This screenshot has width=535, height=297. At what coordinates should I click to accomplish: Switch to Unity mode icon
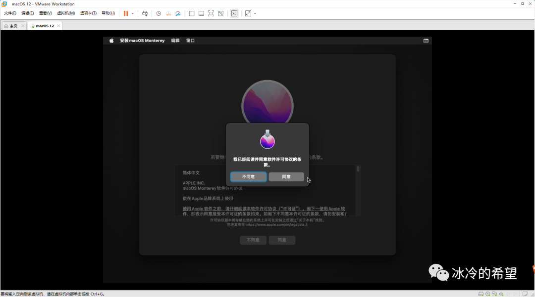click(221, 13)
